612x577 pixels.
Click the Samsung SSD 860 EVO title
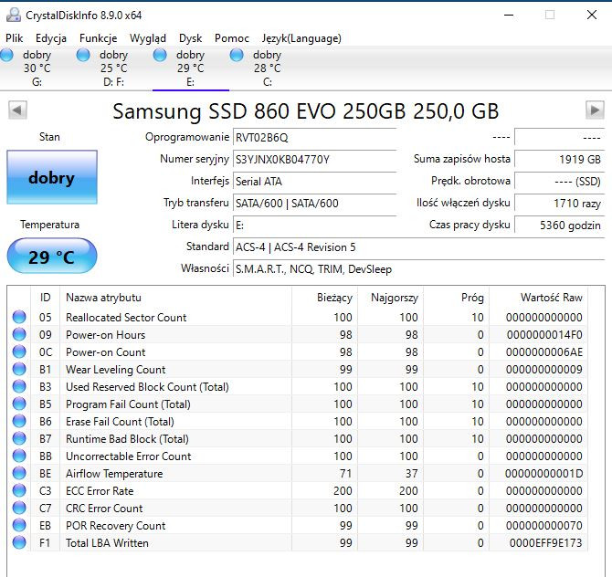point(306,111)
